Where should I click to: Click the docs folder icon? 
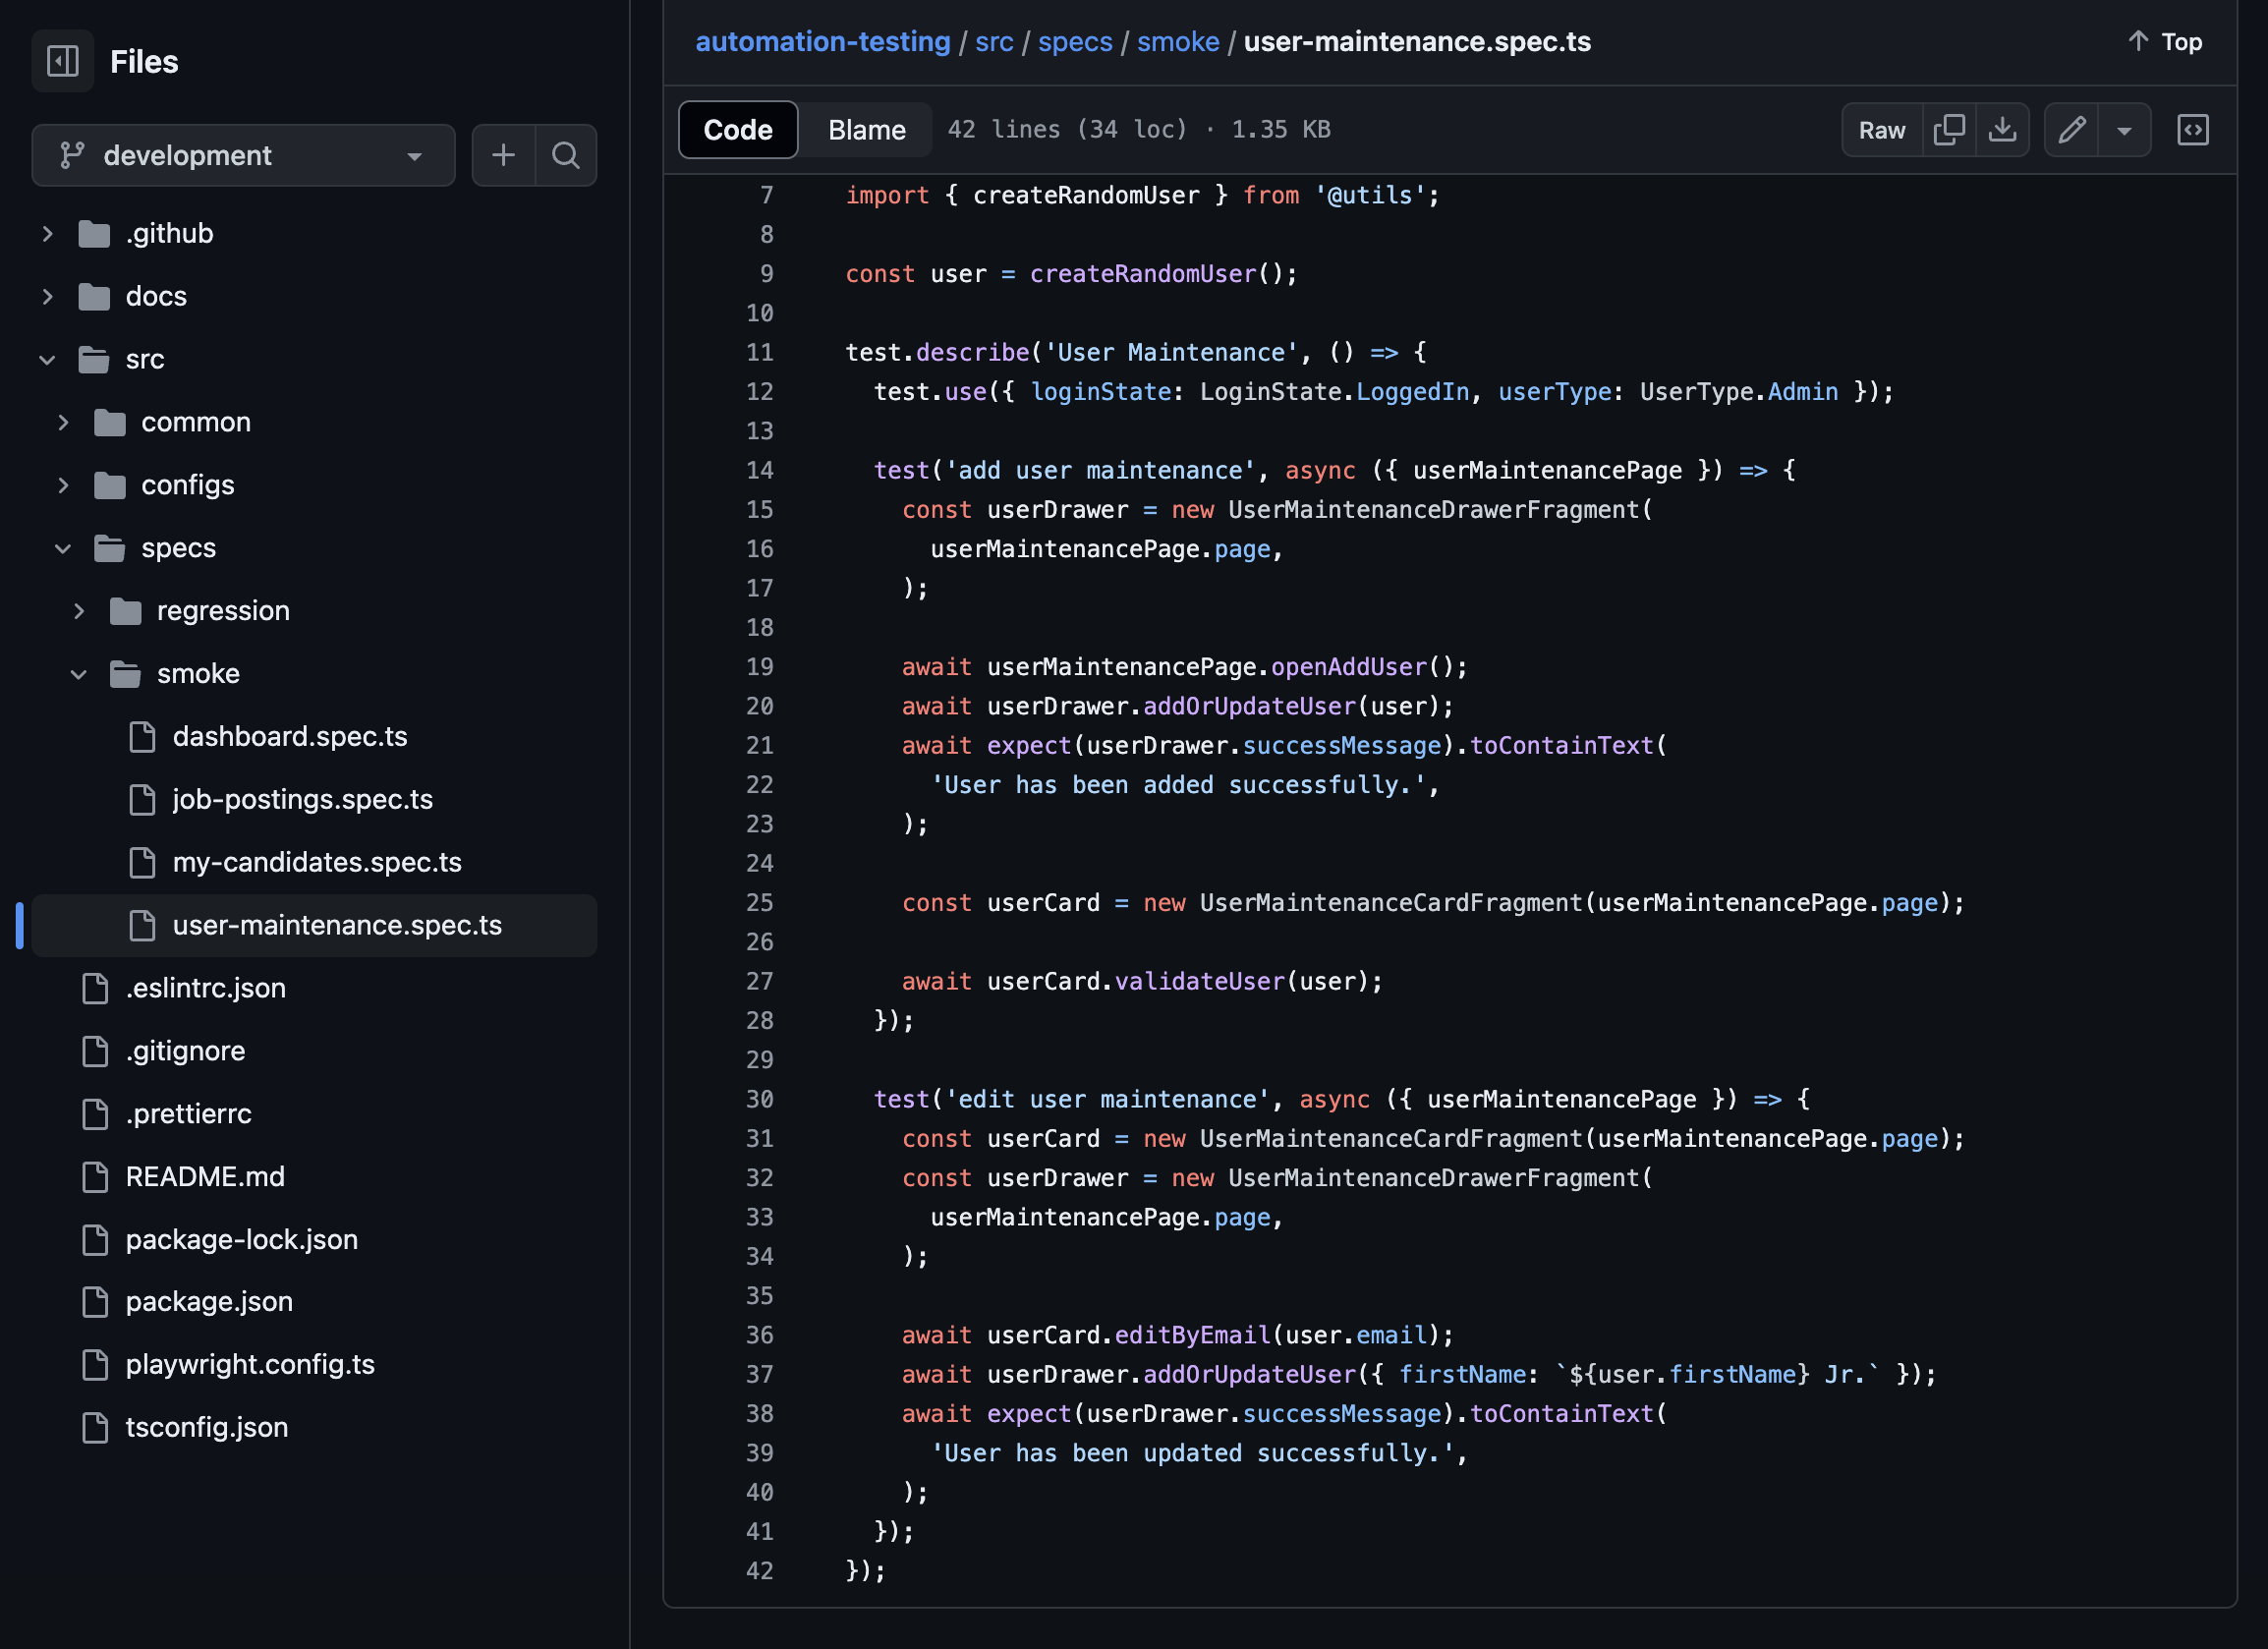coord(94,296)
